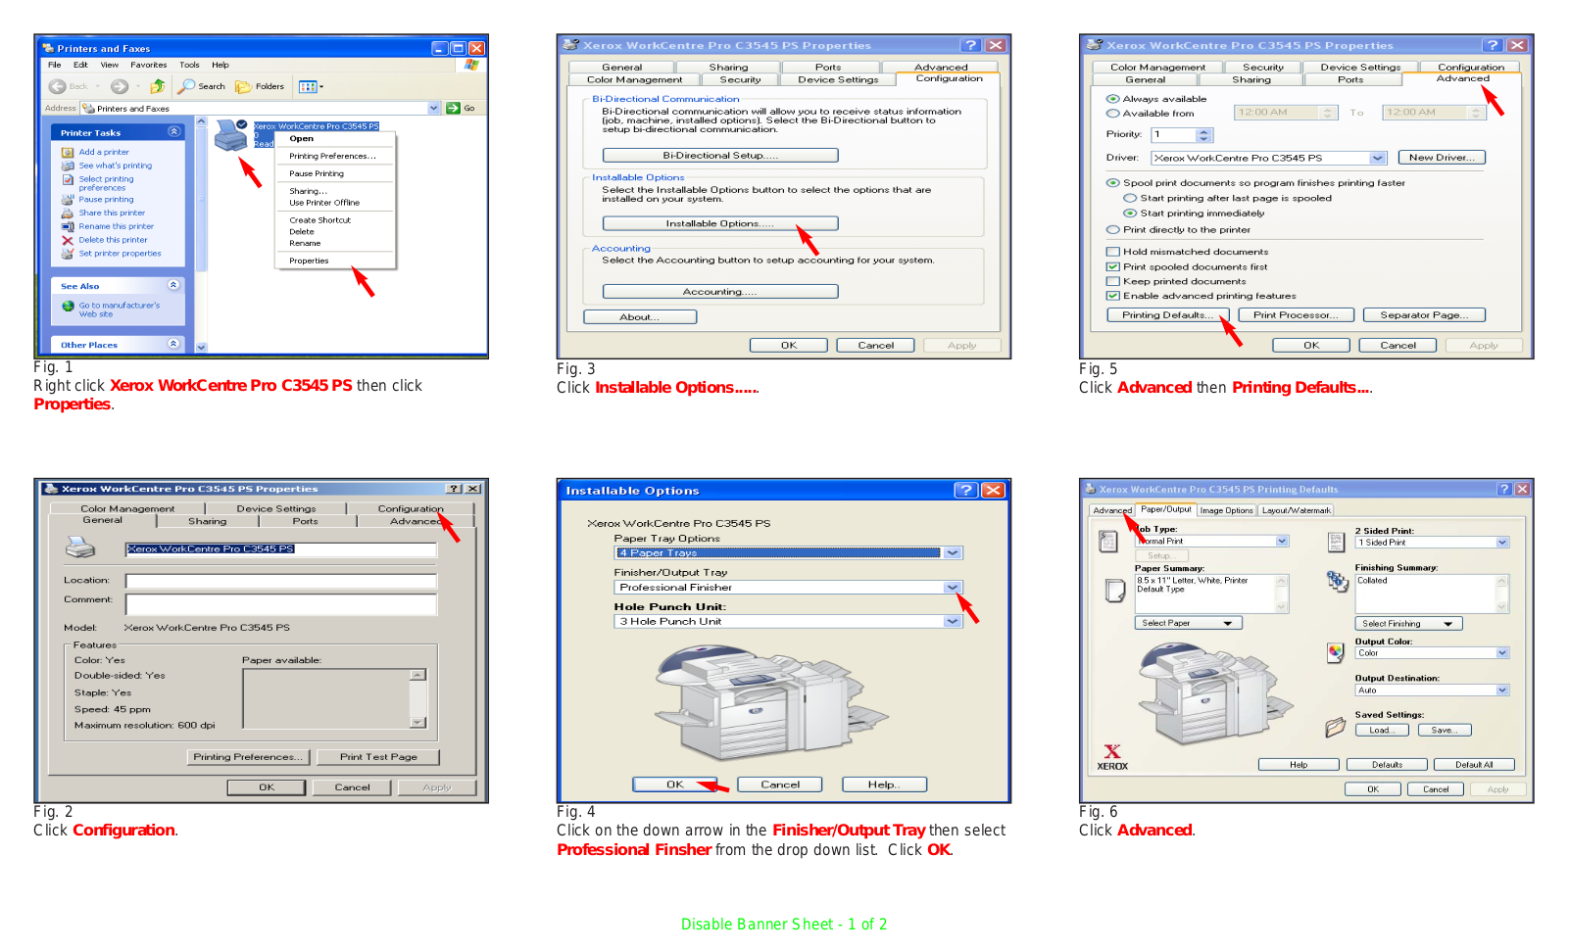This screenshot has height=952, width=1569.
Task: Collapse the Printer Tasks panel
Action: click(173, 131)
